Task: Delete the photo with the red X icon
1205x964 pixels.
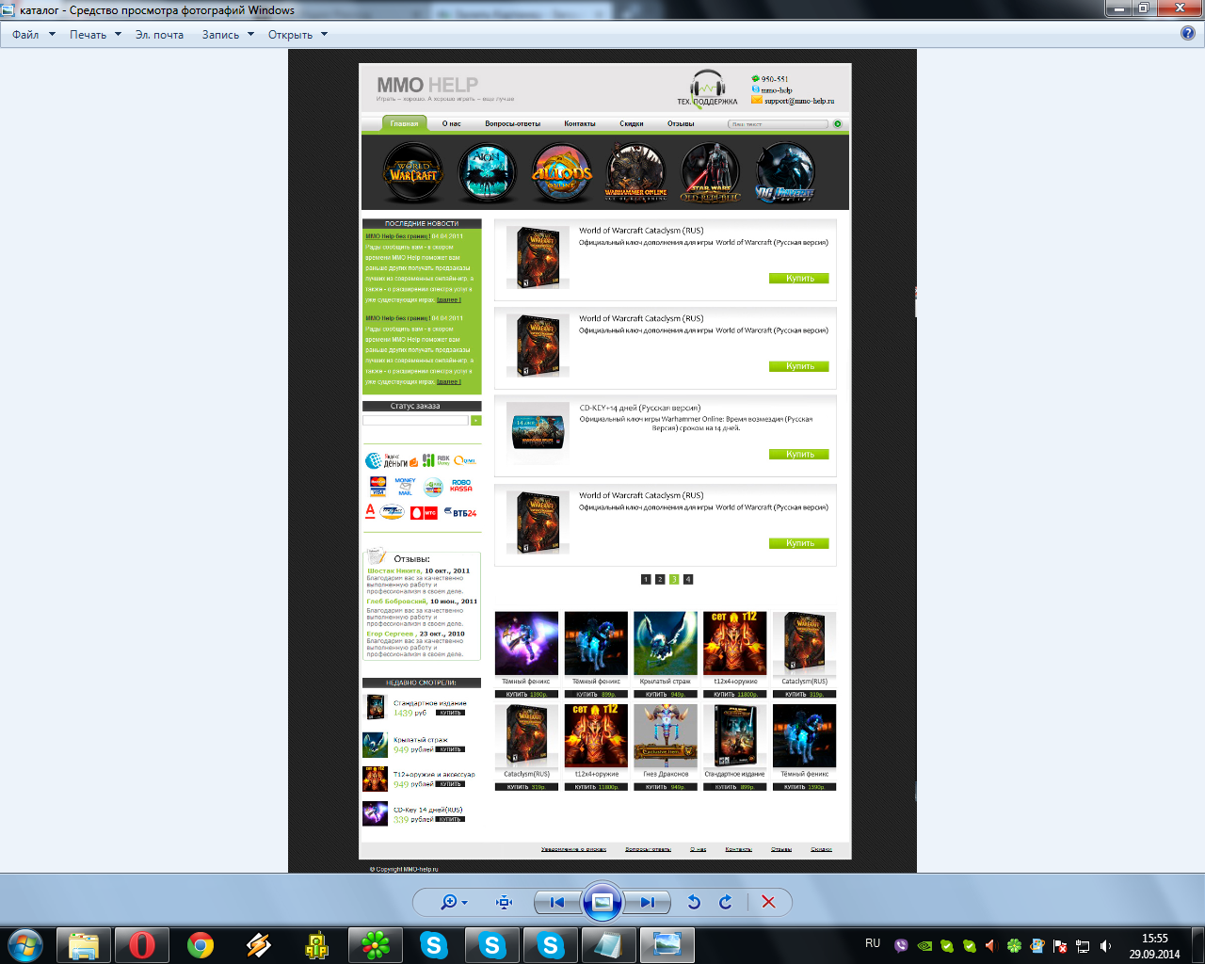Action: [768, 902]
